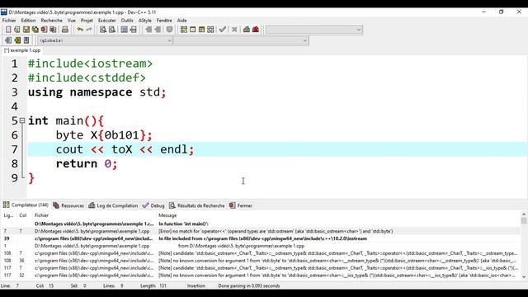Screen dimensions: 528x297
Task: Click the Lig.. column header
Action: pyautogui.click(x=9, y=215)
